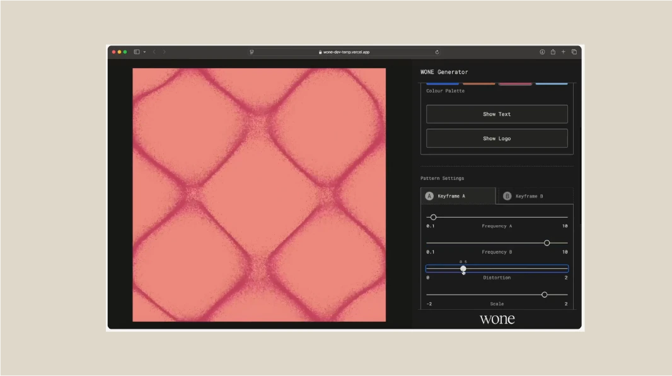
Task: Go back with the back arrow
Action: (154, 52)
